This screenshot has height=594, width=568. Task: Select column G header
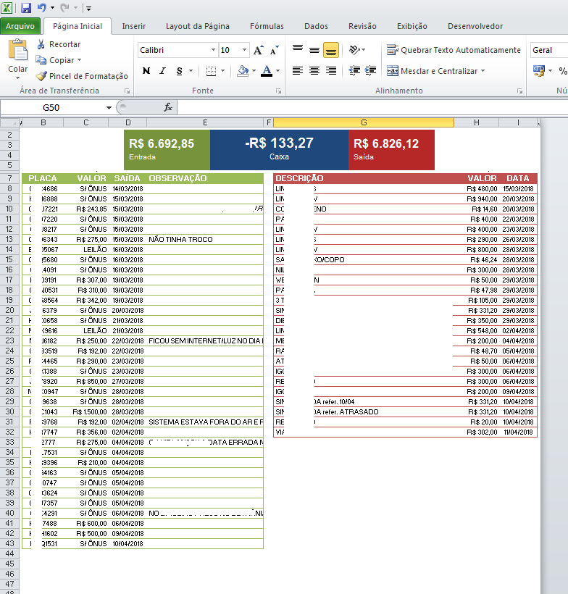364,122
